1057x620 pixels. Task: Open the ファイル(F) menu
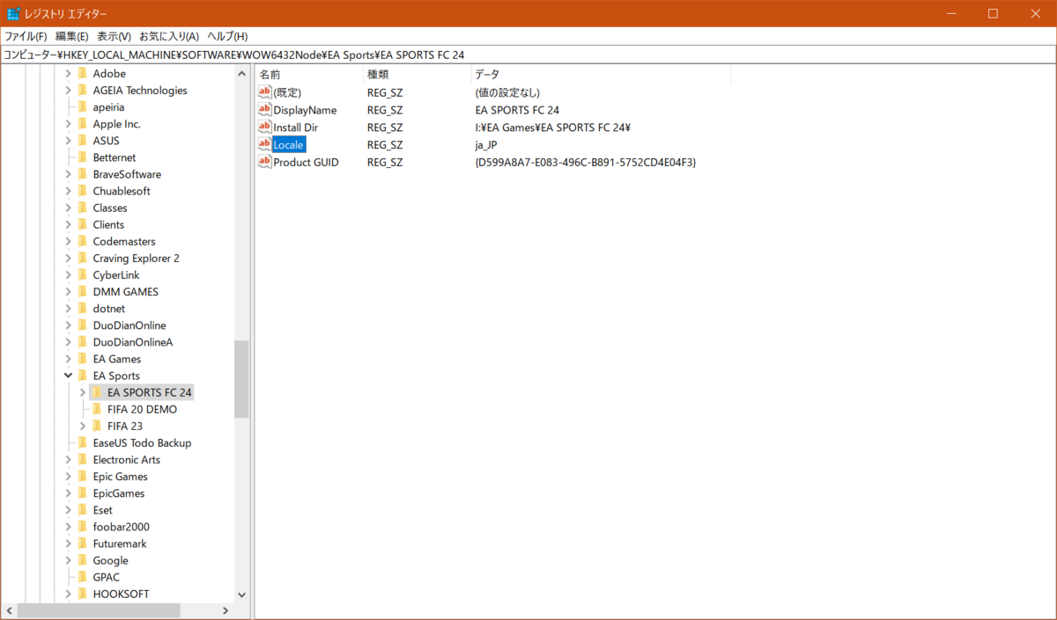pyautogui.click(x=26, y=36)
